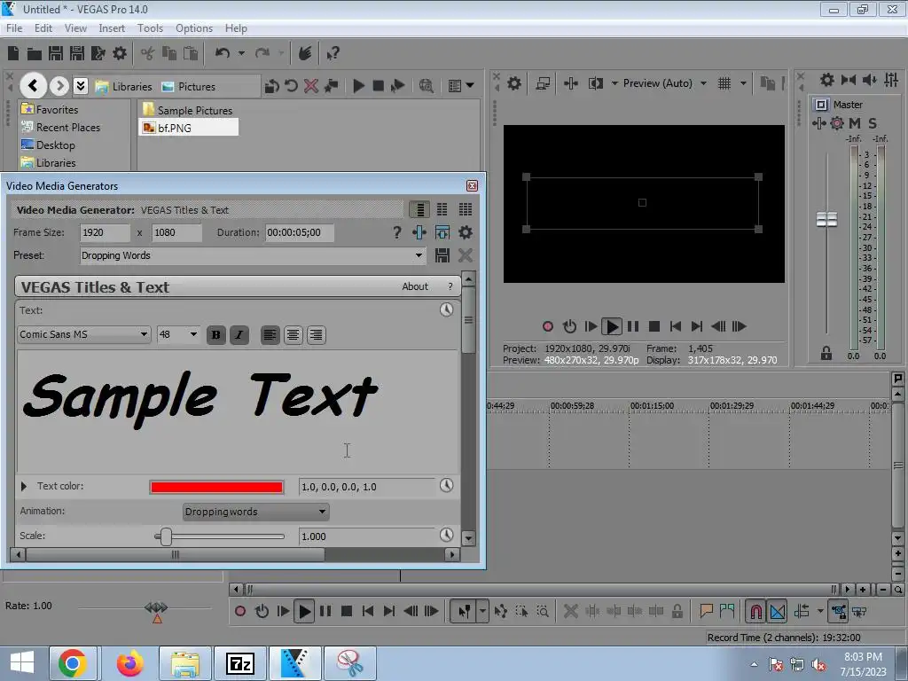Screen dimensions: 908x681
Task: Open Video Preview project properties gear
Action: click(x=513, y=83)
